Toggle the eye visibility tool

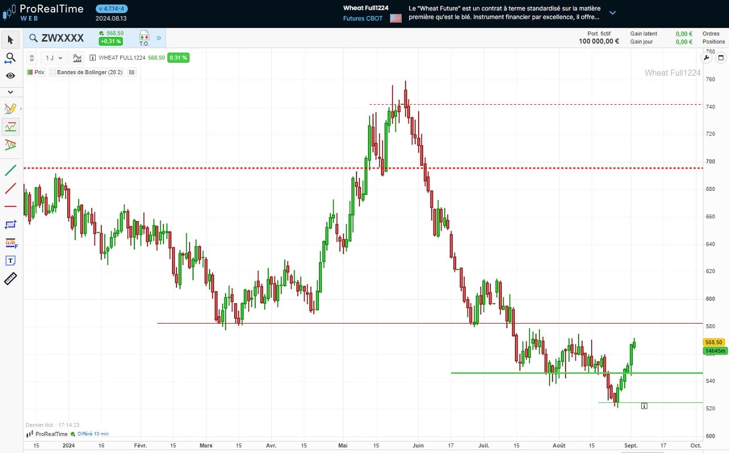pyautogui.click(x=10, y=75)
